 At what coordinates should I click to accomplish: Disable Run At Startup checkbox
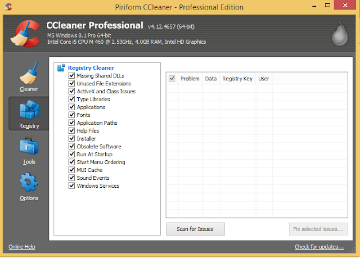71,154
